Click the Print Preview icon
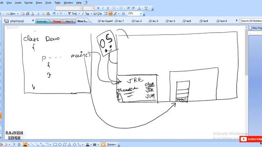 point(32,13)
